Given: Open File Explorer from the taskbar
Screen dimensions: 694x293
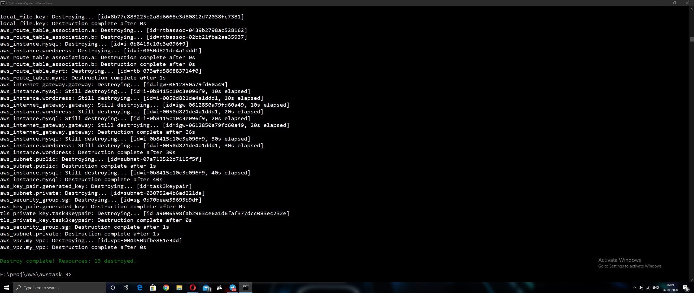Looking at the screenshot, I should [179, 288].
